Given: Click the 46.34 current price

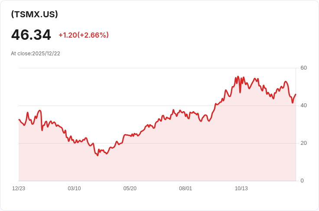Looking at the screenshot, I should [31, 35].
